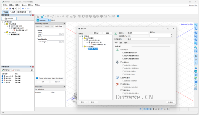Click the New file icon in toolbar
This screenshot has height=115, width=199.
coord(4,9)
